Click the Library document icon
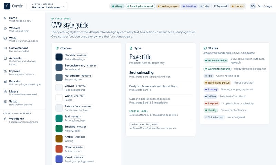Viewport: 276px width, 165px height. pos(5,91)
